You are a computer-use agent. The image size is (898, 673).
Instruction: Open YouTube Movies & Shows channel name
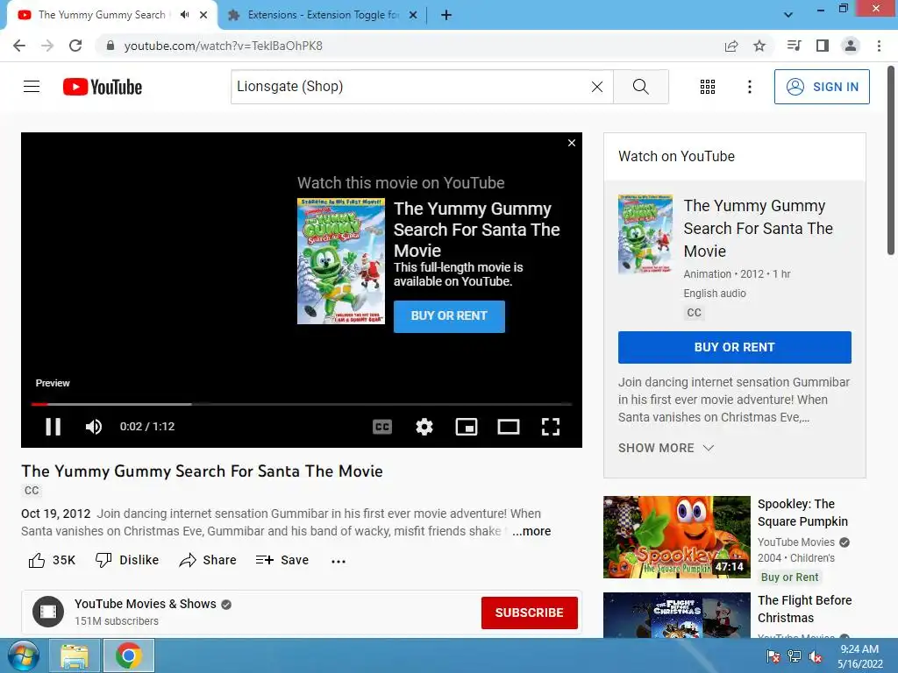point(146,604)
